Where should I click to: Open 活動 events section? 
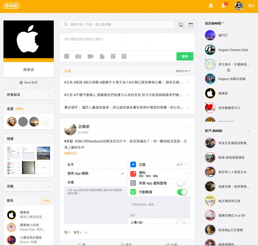pyautogui.click(x=29, y=186)
